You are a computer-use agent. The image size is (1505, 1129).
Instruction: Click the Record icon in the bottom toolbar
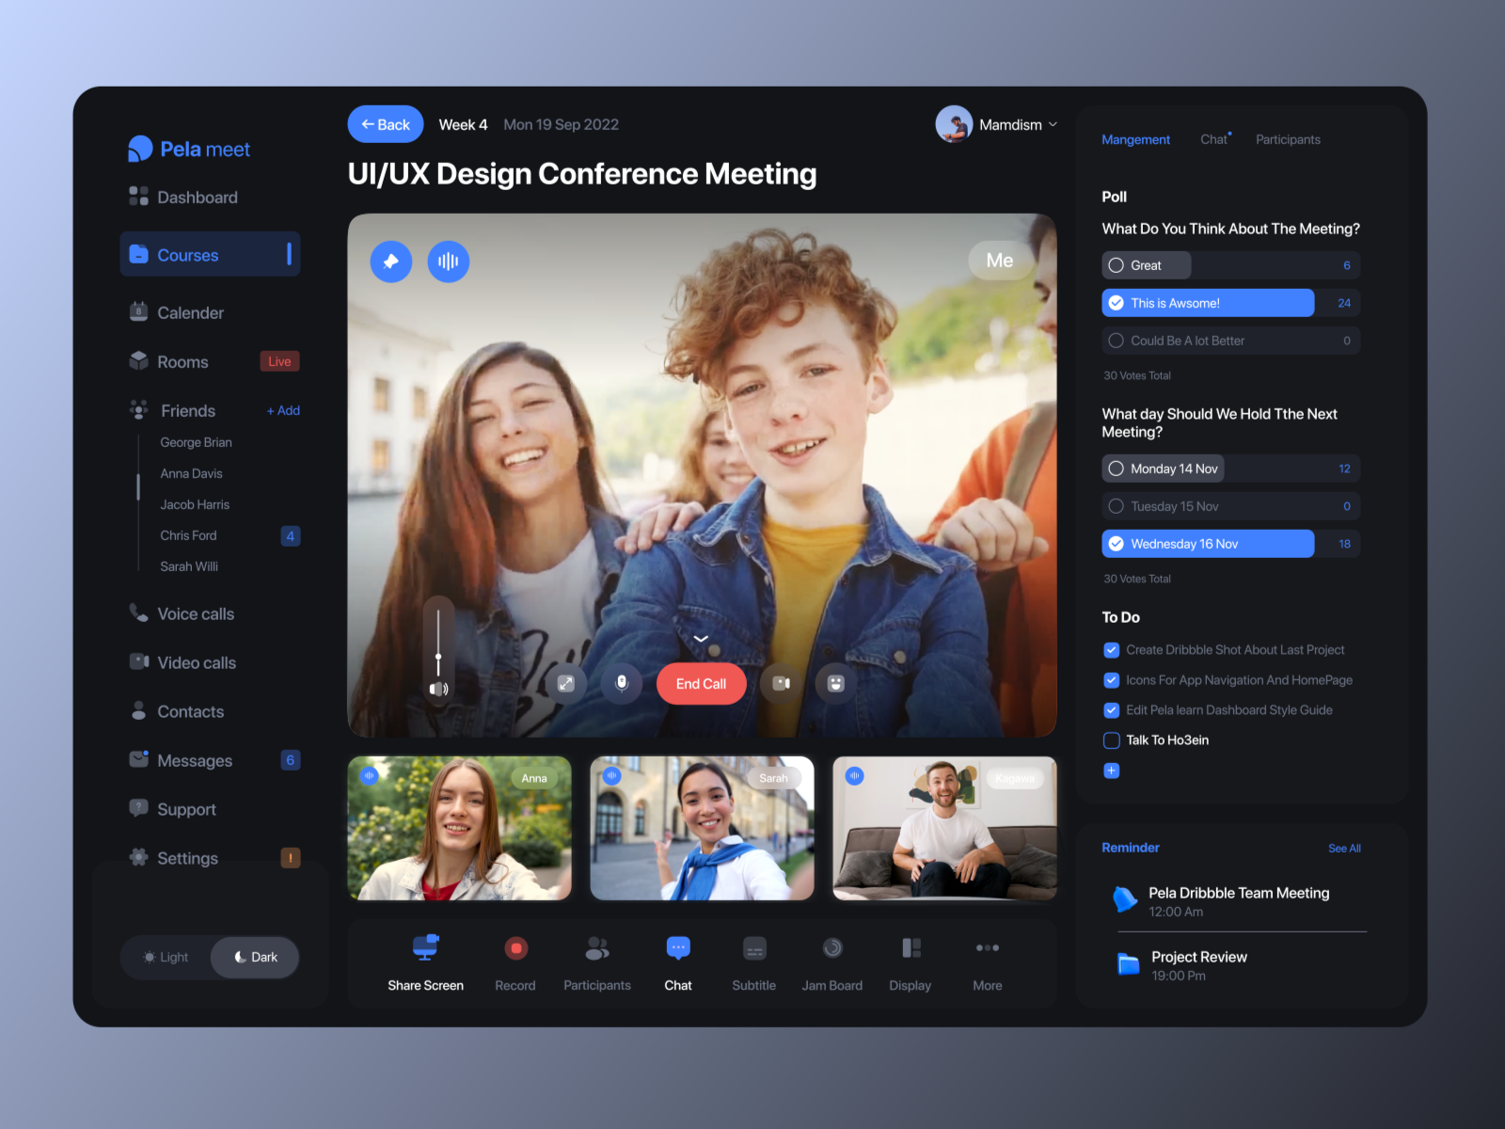[x=515, y=949]
